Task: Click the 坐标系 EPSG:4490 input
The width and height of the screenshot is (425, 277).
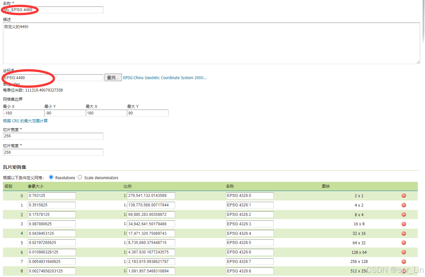Action: 53,77
